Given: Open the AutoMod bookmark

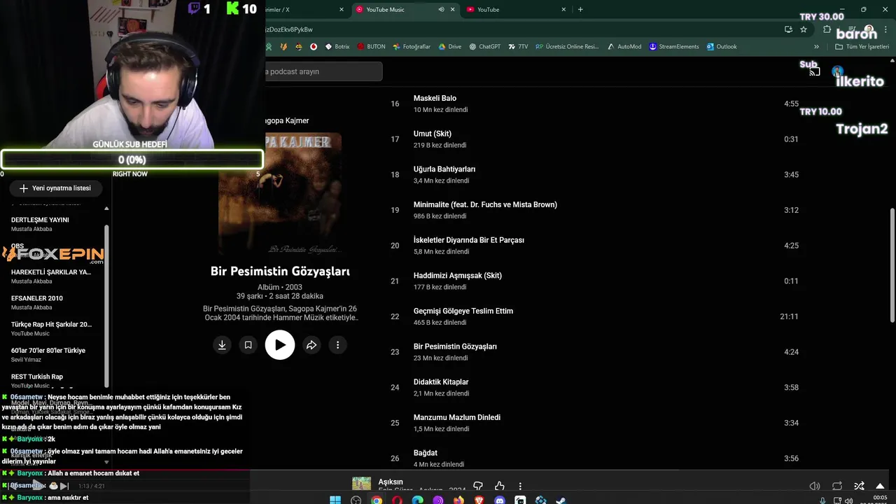Looking at the screenshot, I should 624,47.
